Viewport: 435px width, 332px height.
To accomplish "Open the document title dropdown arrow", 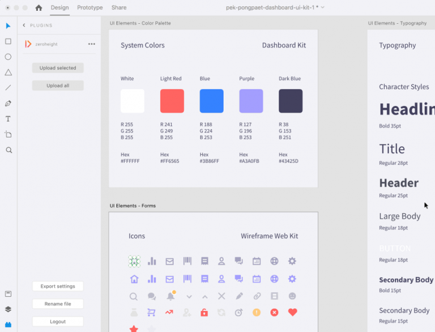I will point(323,8).
